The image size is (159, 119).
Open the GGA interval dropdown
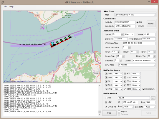pos(118,74)
